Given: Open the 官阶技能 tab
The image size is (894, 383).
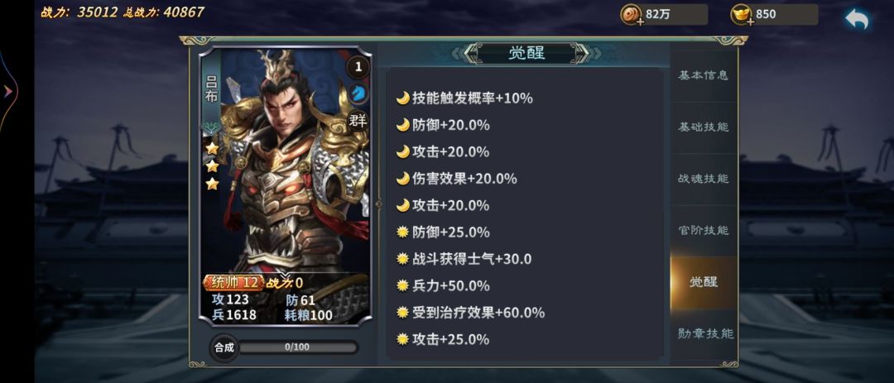Looking at the screenshot, I should coord(703,231).
